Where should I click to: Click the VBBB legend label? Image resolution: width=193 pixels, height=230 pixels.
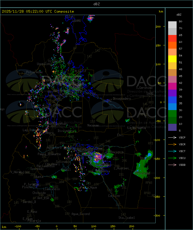(182, 165)
